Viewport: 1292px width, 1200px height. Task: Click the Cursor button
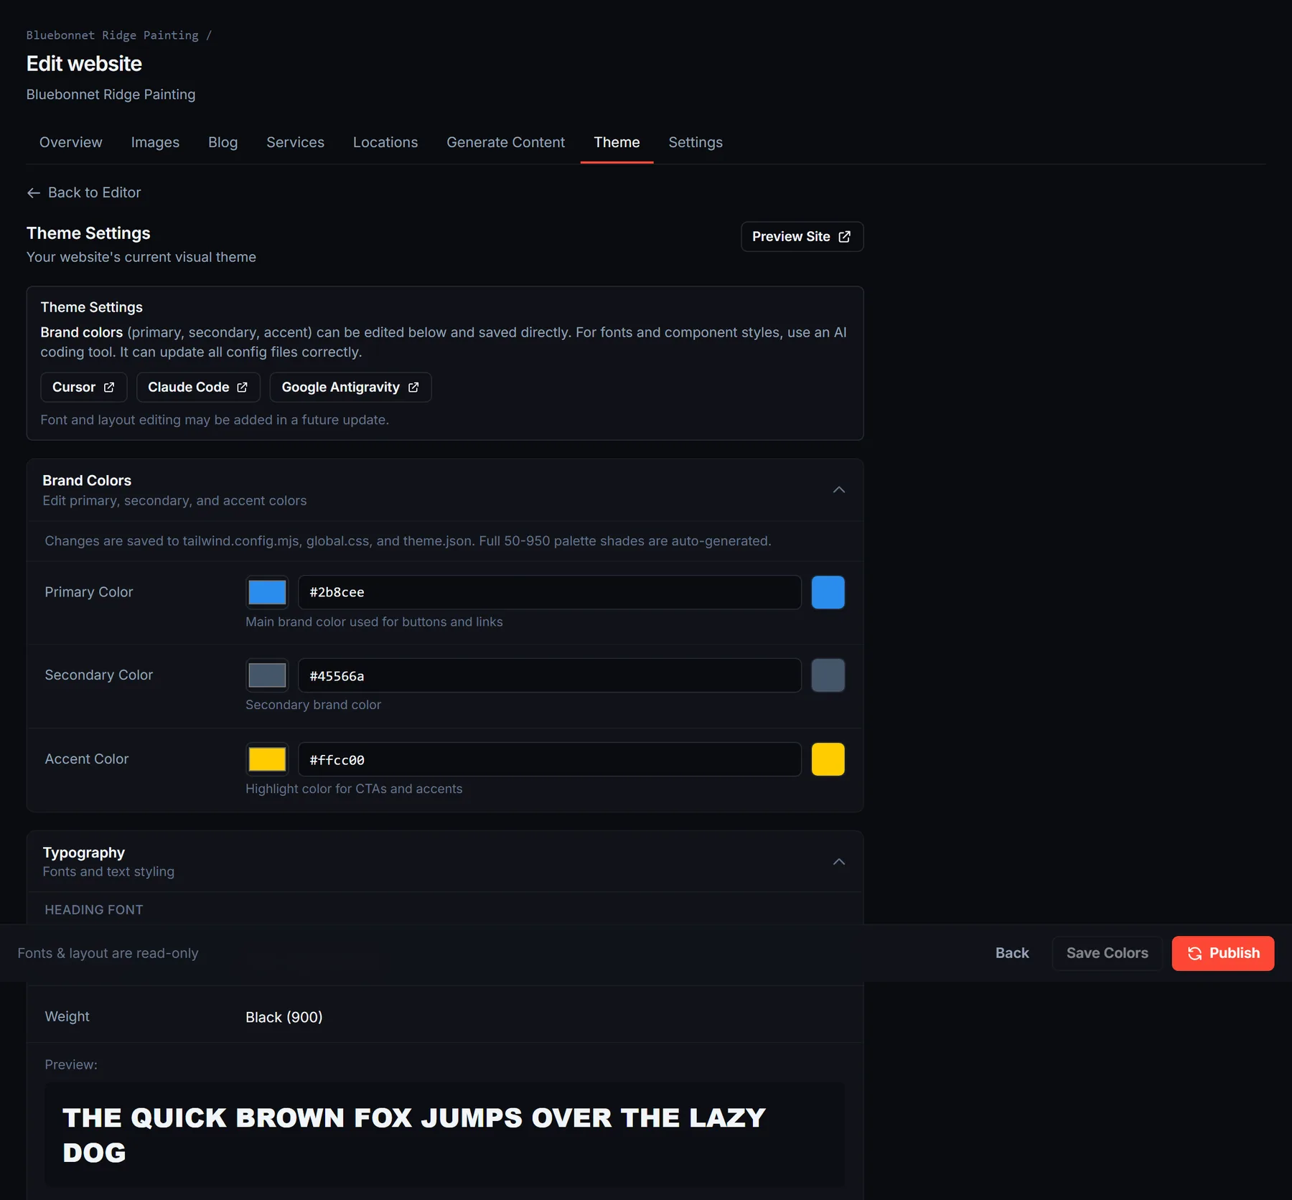(83, 388)
